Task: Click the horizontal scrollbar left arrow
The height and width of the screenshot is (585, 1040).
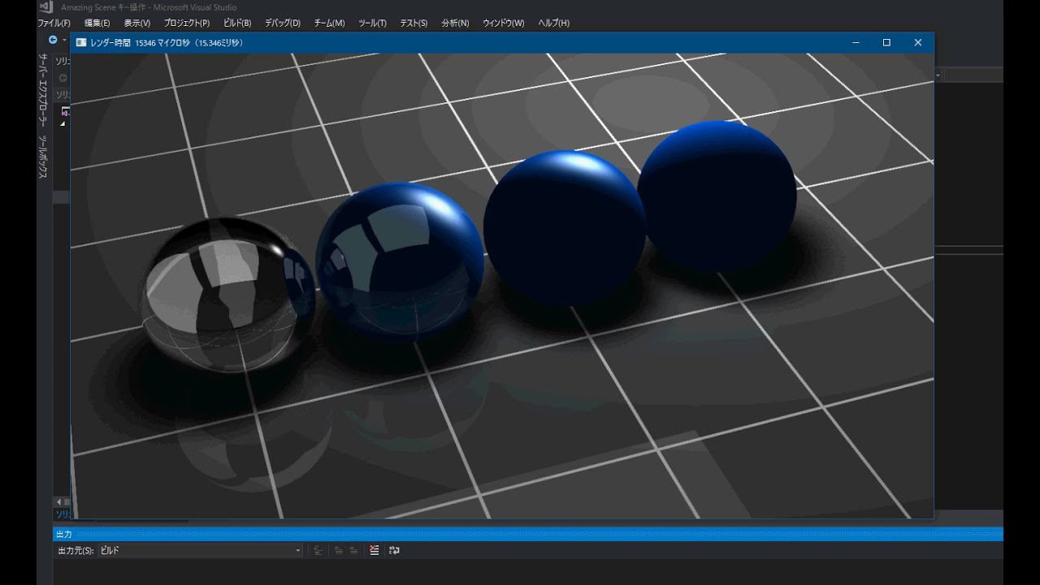Action: pos(58,502)
